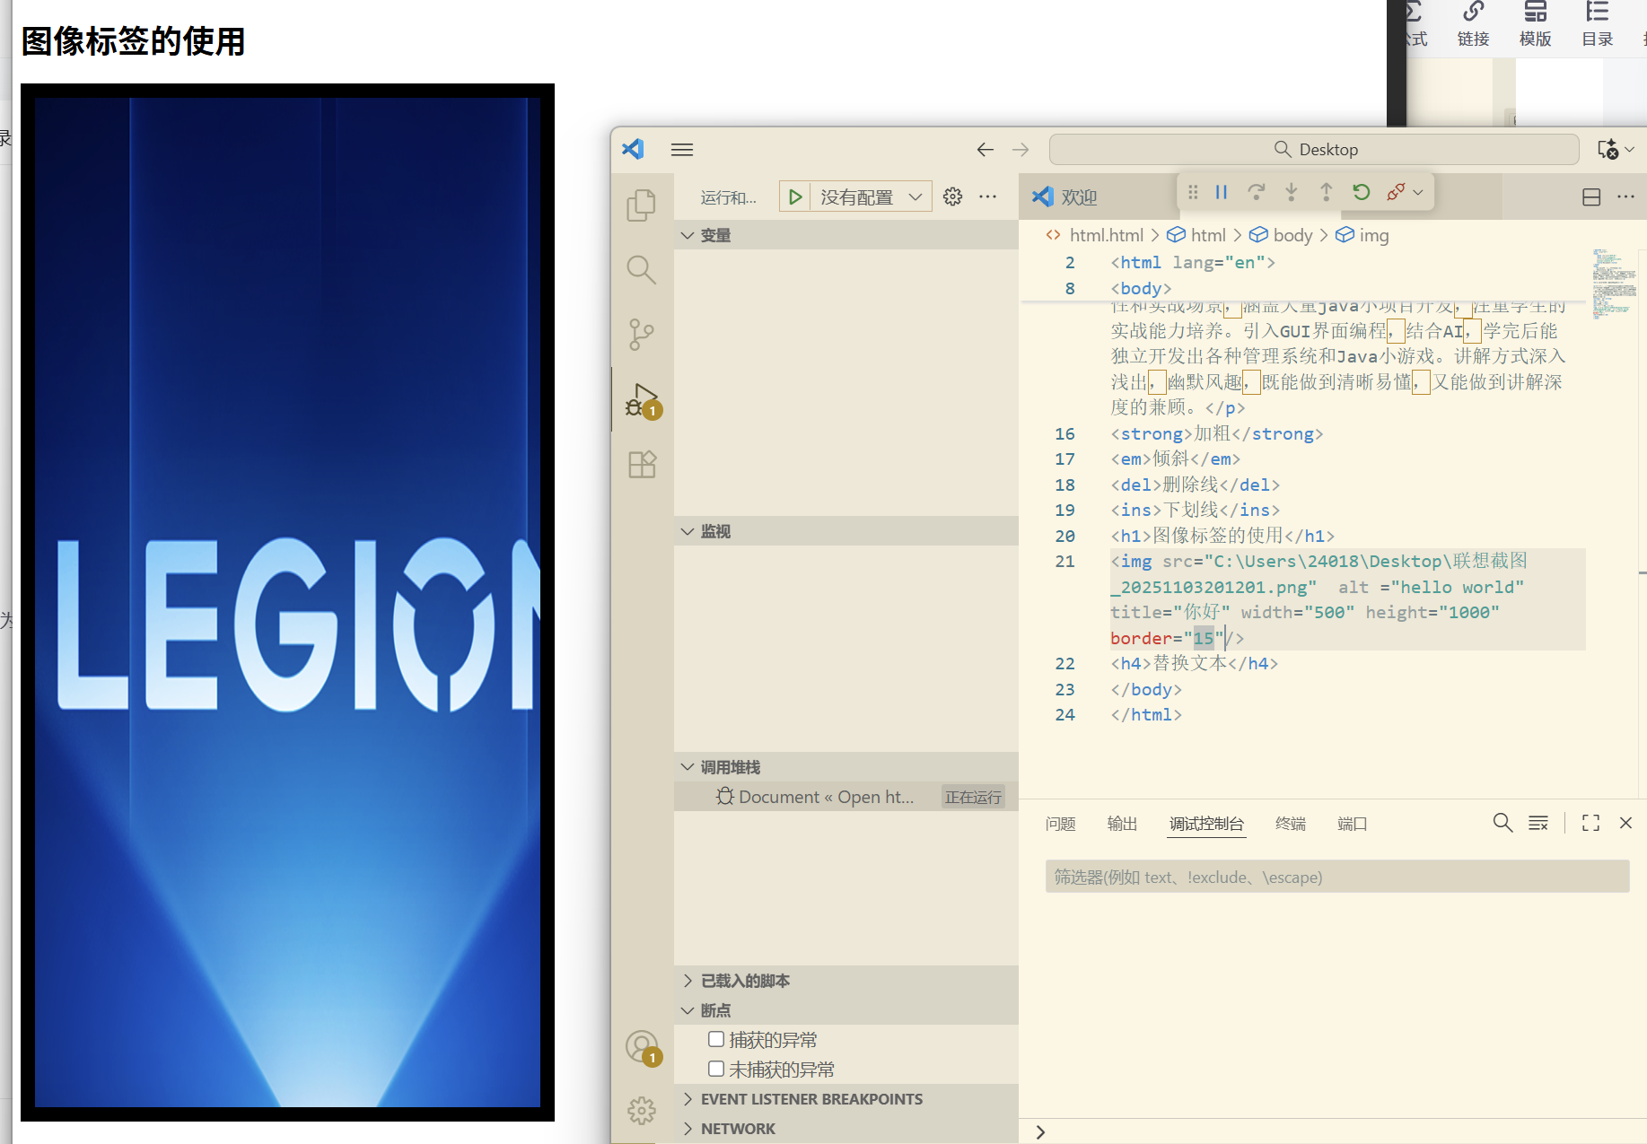Click Step Out in the debug toolbar
Screen dimensions: 1647x1144
(1327, 192)
